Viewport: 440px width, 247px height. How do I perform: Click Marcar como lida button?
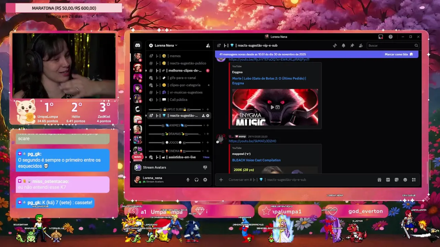click(399, 54)
